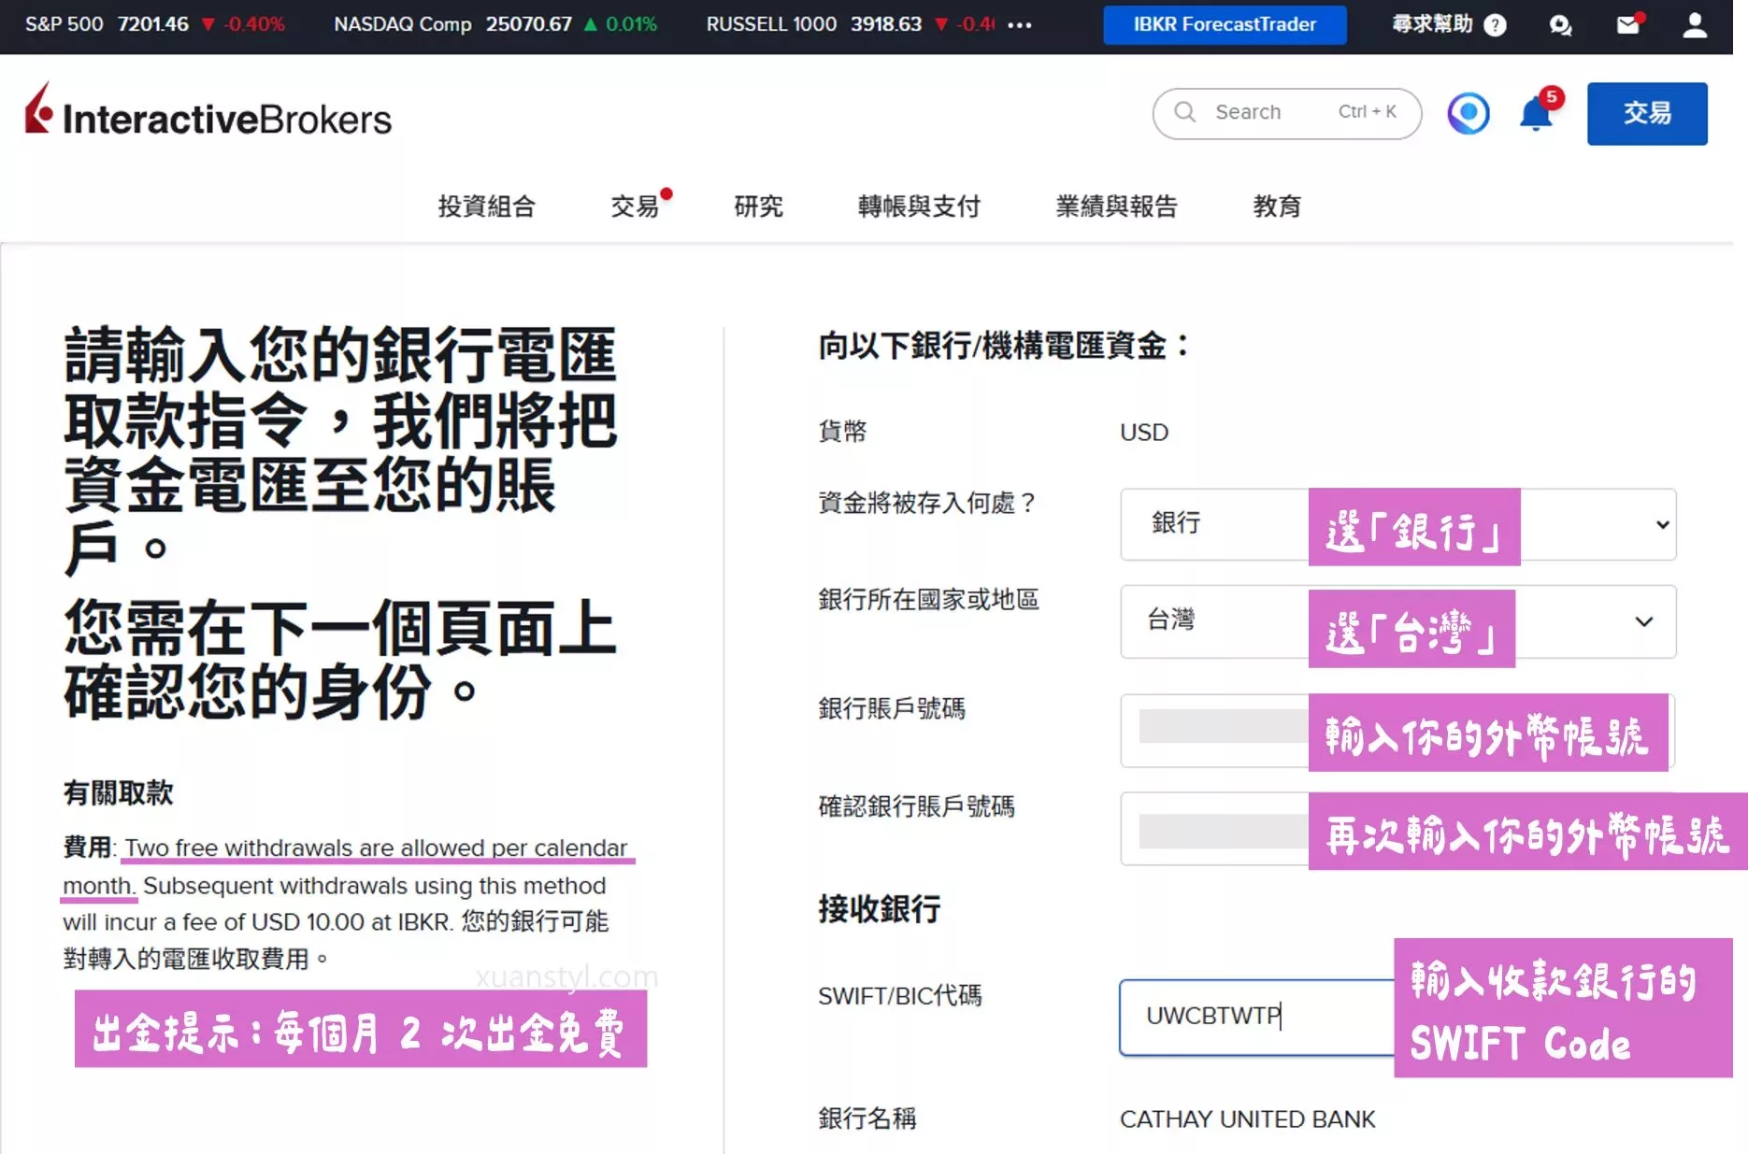The image size is (1748, 1154).
Task: Click the 向以下銀行/機構電匯資金 heading
Action: [x=1004, y=346]
